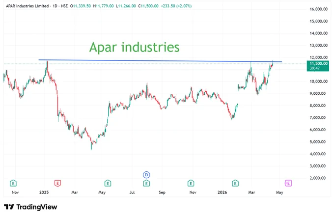The image size is (334, 217).
Task: Click the TradingView logo
Action: [30, 207]
